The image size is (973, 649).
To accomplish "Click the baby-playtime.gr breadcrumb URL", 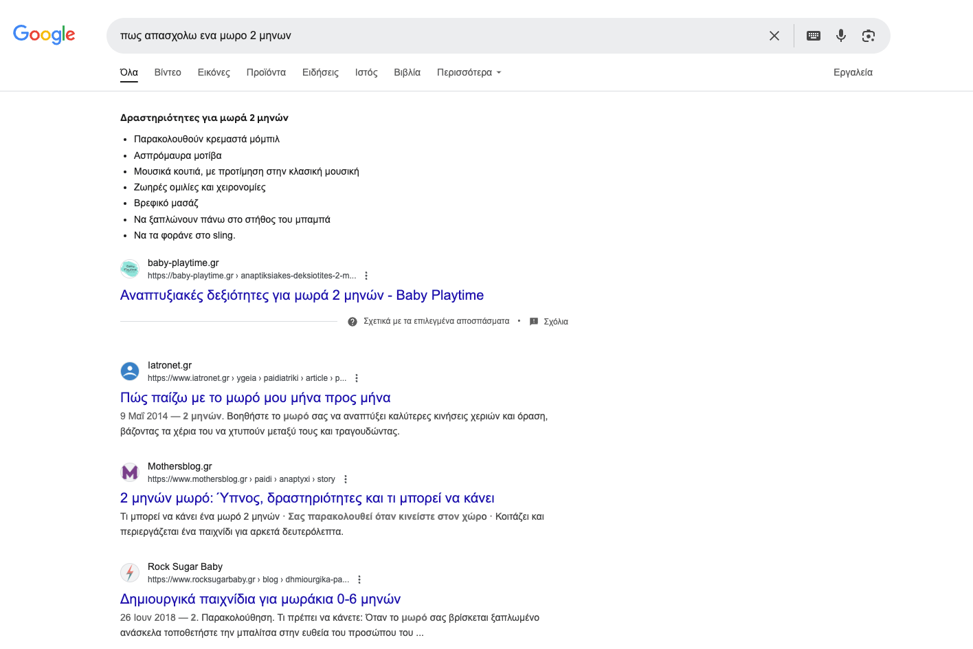I will click(x=251, y=276).
